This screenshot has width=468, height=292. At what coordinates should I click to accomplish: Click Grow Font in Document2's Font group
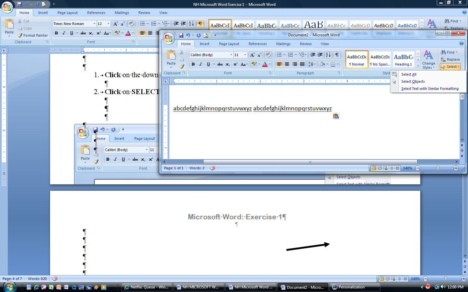tap(252, 55)
